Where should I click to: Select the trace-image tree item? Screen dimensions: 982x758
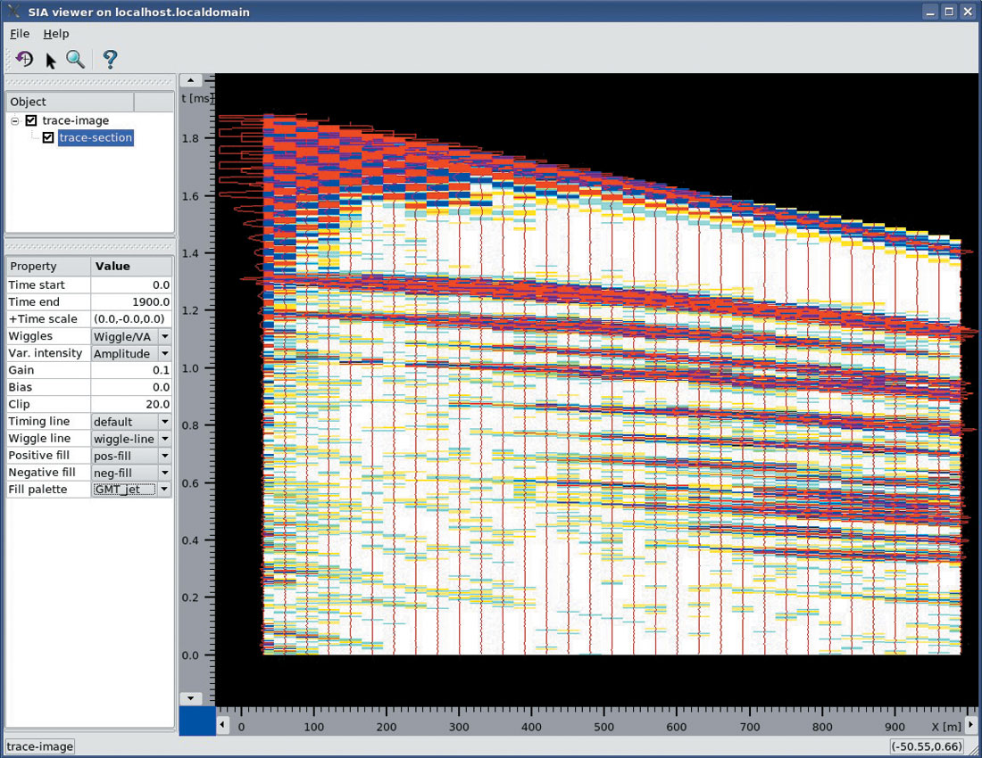point(75,120)
